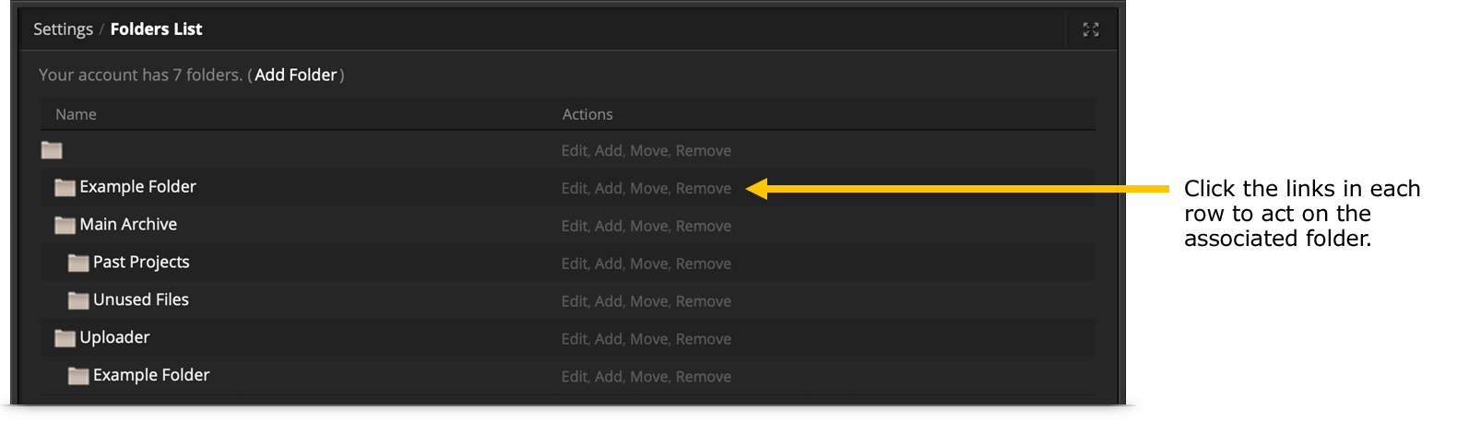
Task: Remove the Unused Files folder
Action: pyautogui.click(x=704, y=301)
